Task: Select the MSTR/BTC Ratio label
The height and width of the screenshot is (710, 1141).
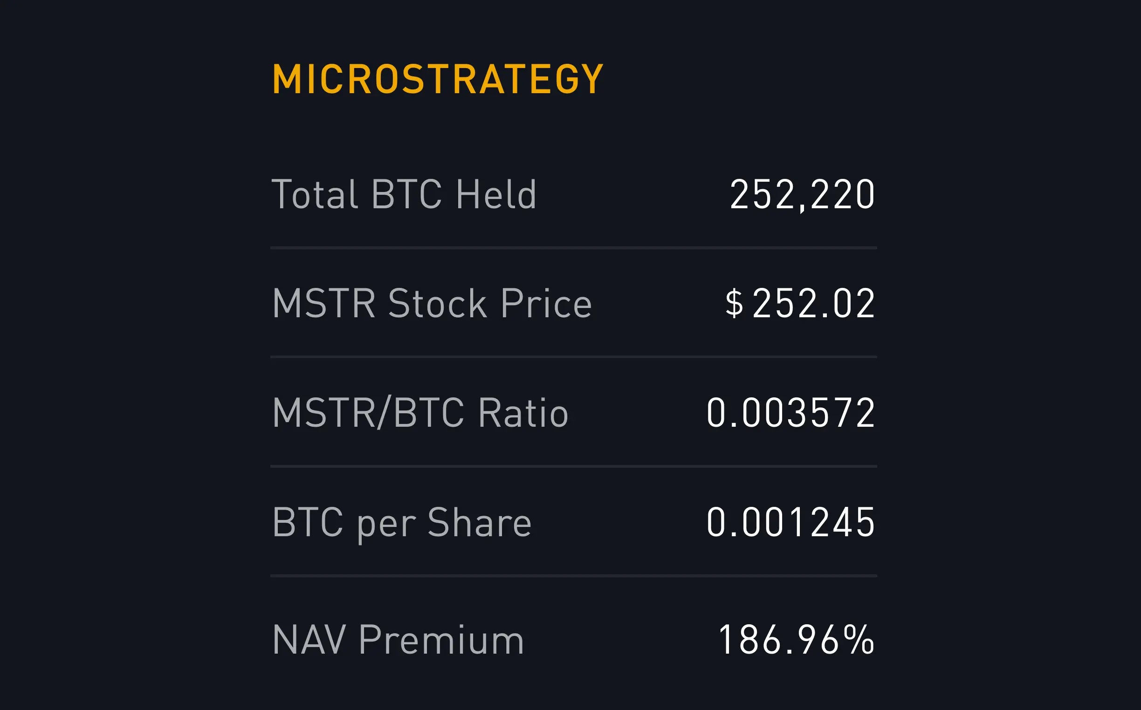Action: [420, 413]
